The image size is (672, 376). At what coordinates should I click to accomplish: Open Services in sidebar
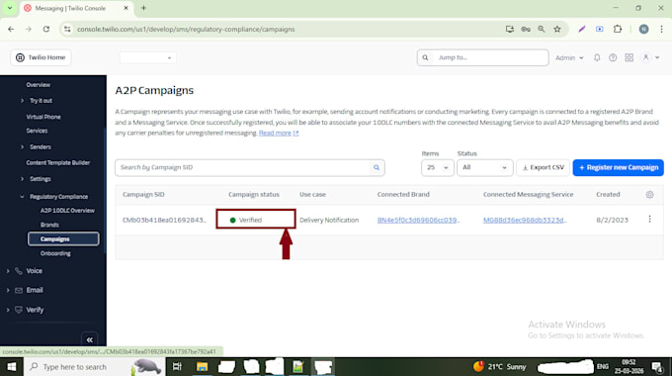pyautogui.click(x=37, y=131)
